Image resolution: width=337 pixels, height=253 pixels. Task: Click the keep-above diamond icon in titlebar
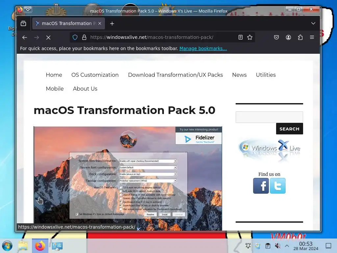28,10
